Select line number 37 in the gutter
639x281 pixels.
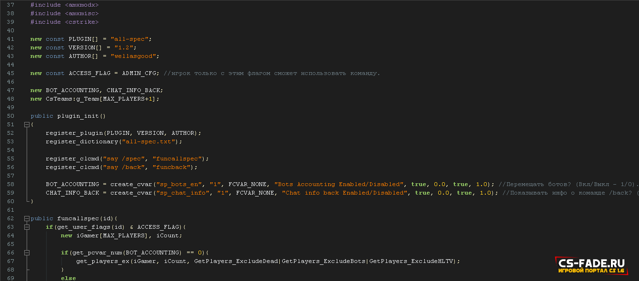(11, 5)
